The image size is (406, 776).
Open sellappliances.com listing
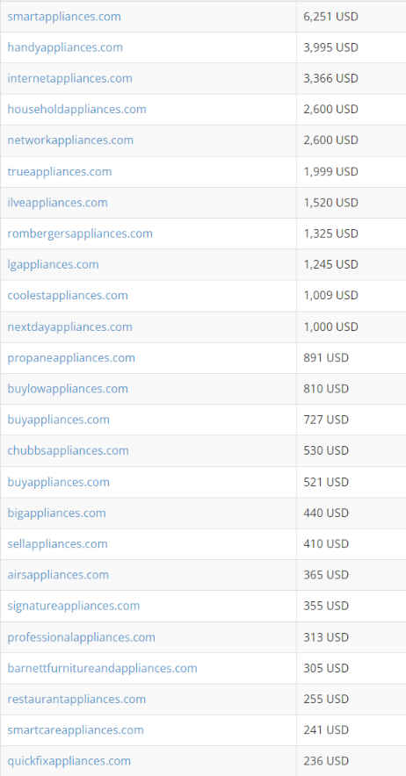click(x=57, y=543)
